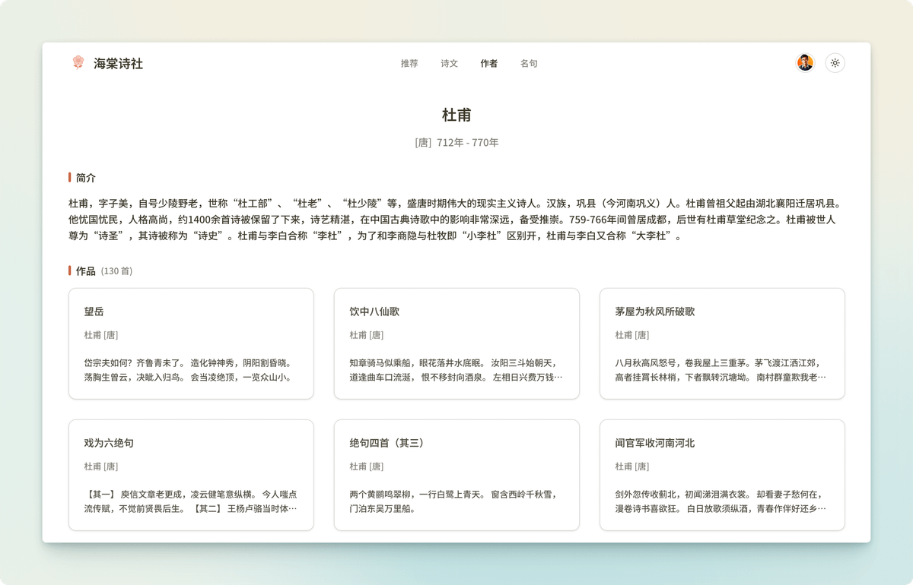Toggle the light/dark theme sun button

click(835, 63)
